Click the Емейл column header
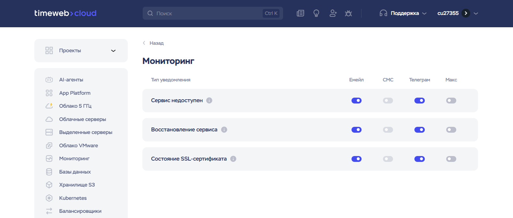The image size is (513, 218). click(356, 80)
